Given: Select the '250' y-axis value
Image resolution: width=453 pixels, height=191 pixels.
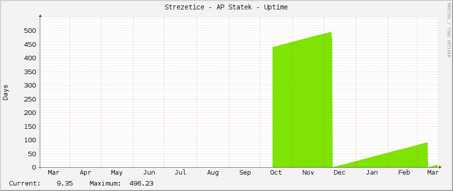Looking at the screenshot, I should (30, 99).
